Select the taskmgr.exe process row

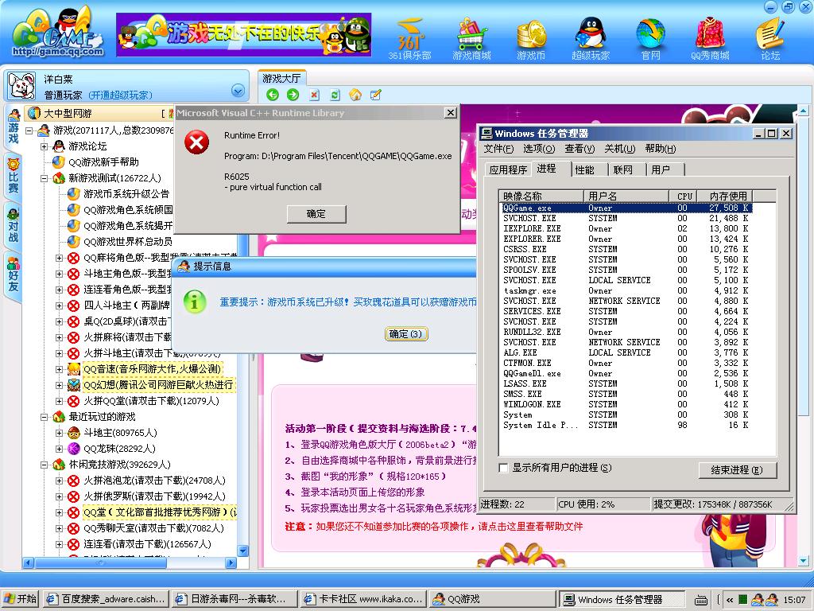point(626,291)
